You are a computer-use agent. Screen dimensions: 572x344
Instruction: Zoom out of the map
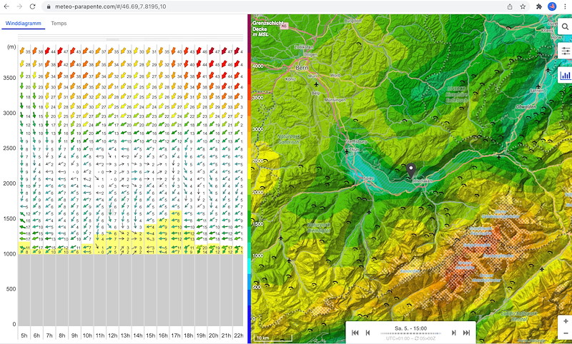(x=565, y=333)
